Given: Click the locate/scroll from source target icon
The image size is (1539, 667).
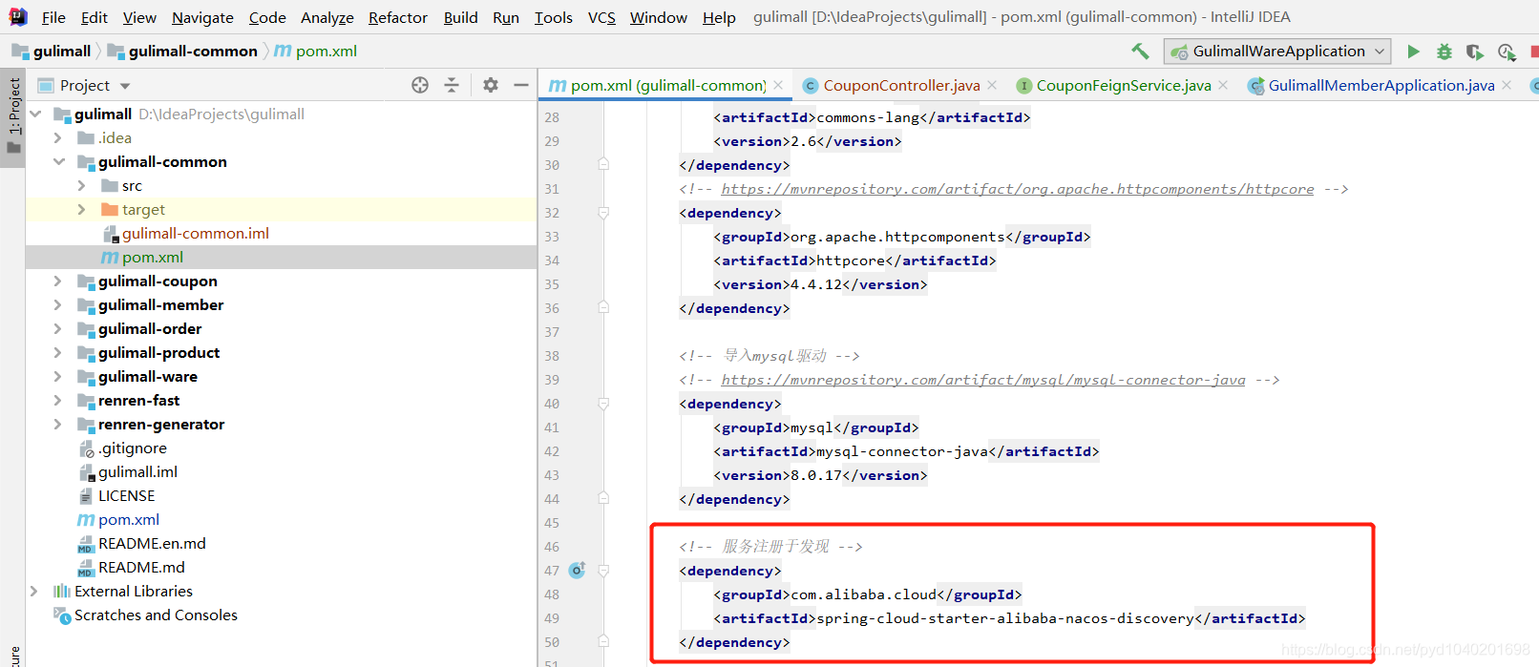Looking at the screenshot, I should 420,85.
